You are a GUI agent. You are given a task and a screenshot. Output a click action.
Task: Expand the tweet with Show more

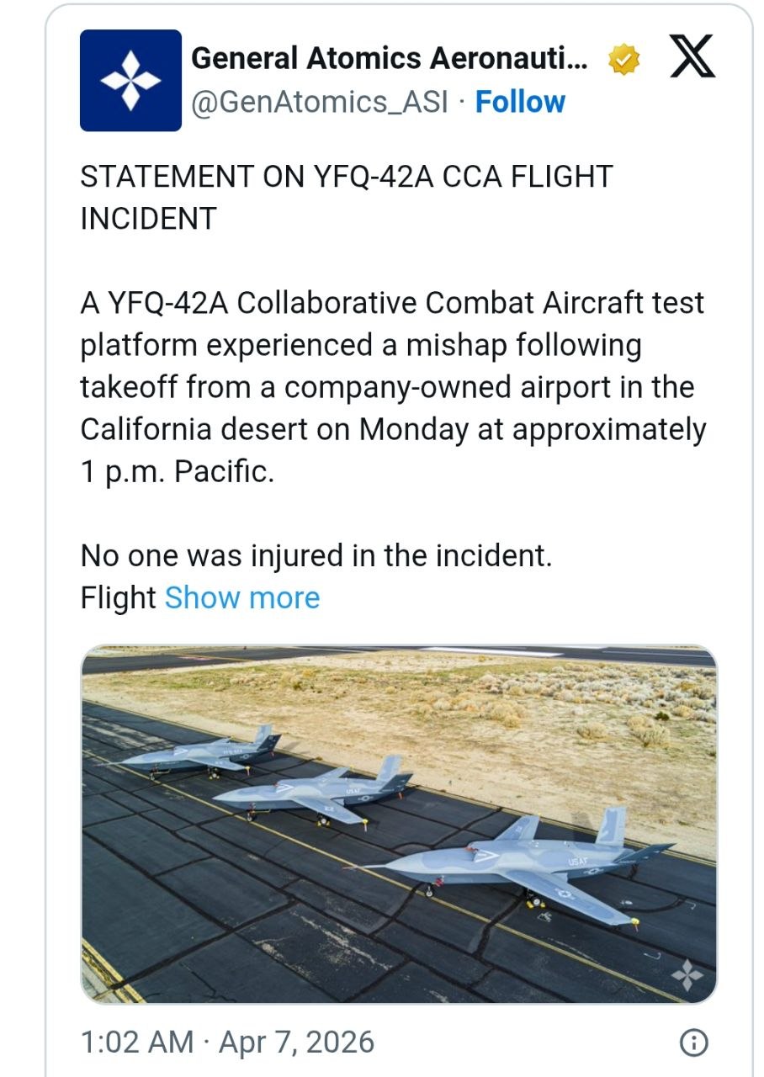(x=242, y=598)
